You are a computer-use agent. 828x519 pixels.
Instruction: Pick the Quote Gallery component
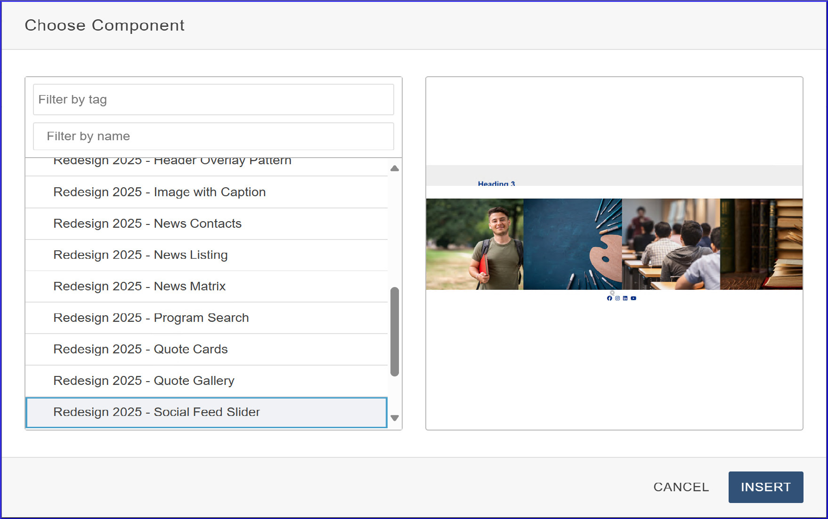(x=144, y=381)
